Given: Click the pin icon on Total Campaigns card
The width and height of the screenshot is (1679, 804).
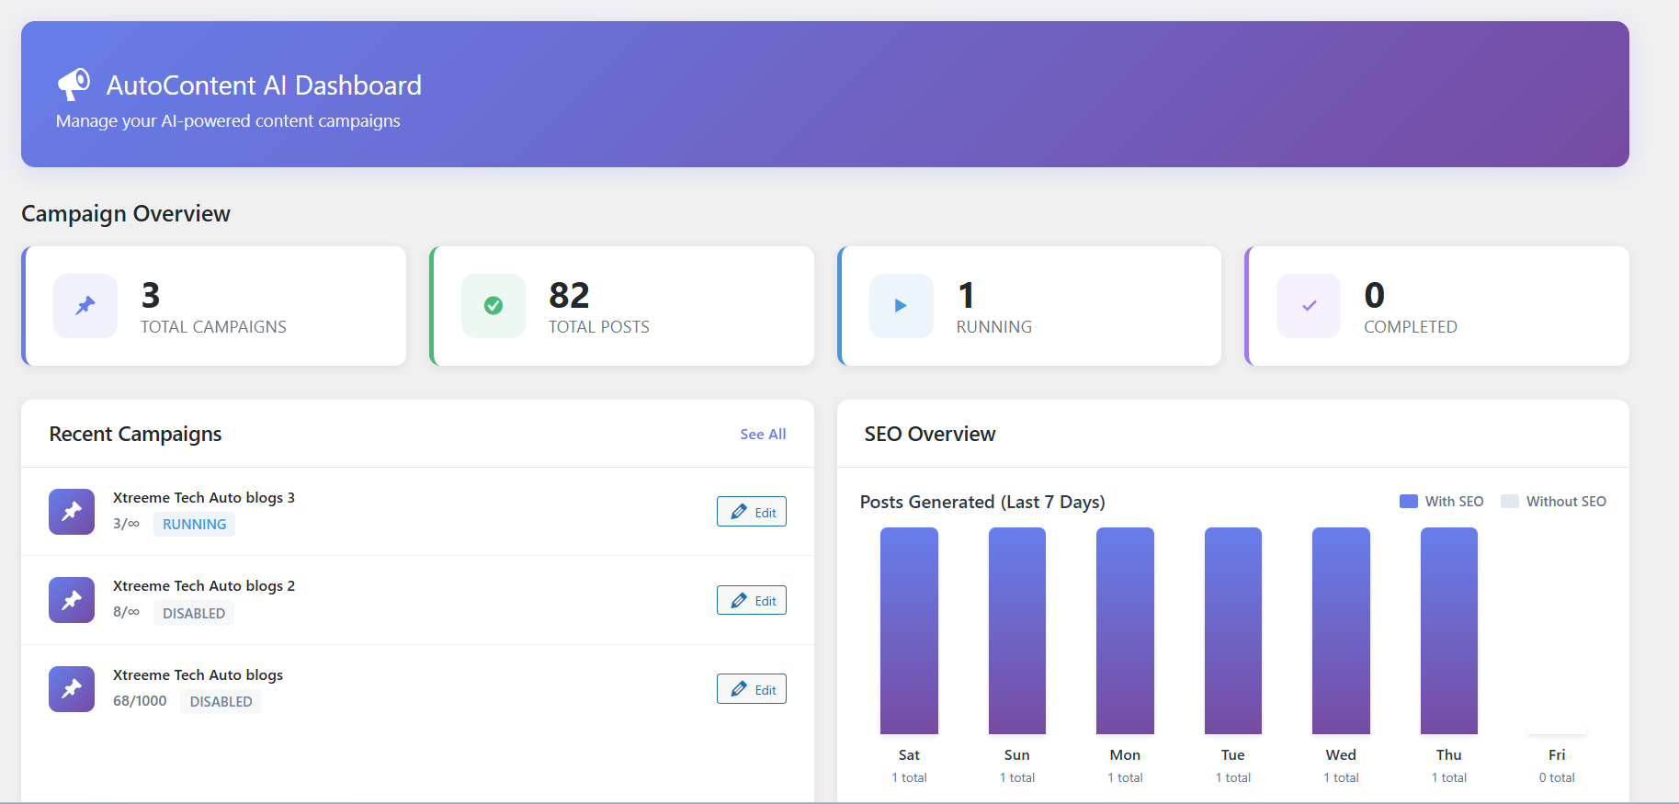Looking at the screenshot, I should click(x=85, y=306).
